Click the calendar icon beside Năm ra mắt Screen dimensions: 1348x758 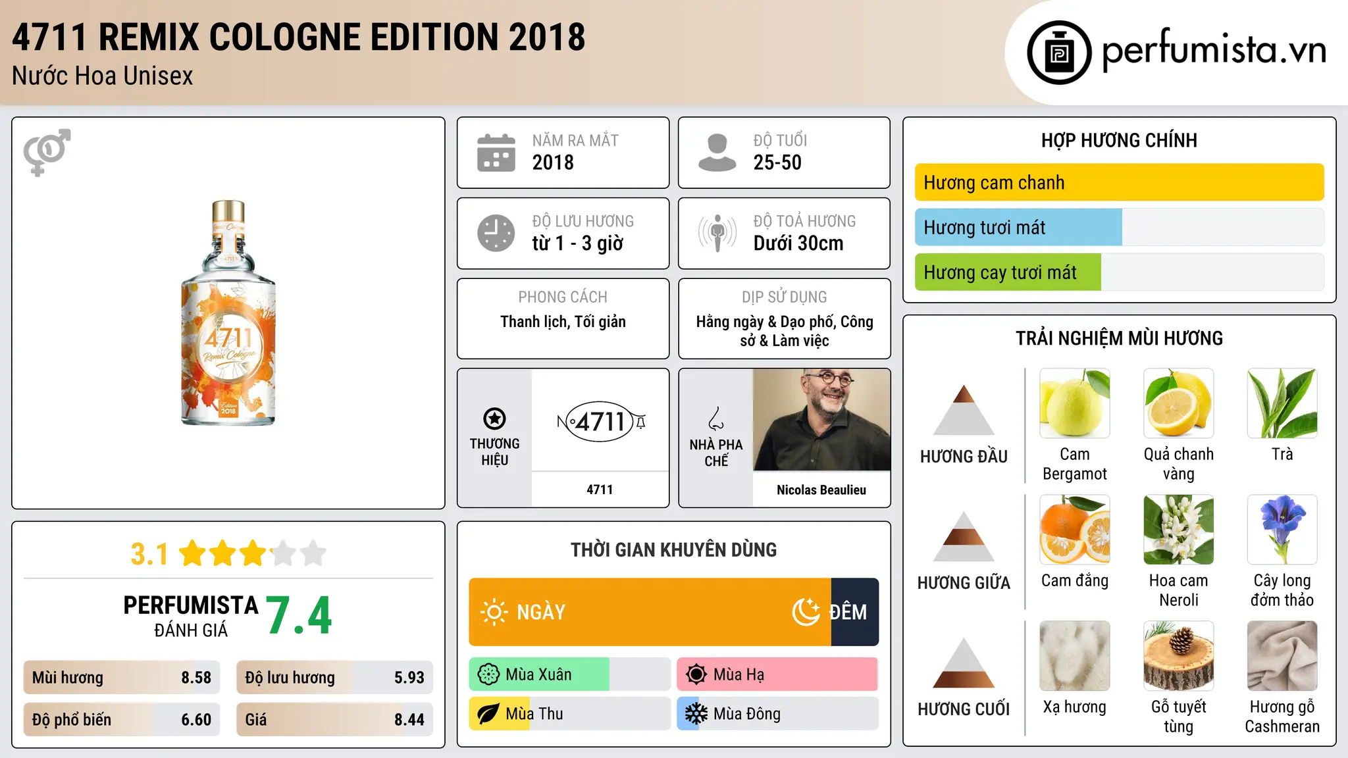[x=496, y=153]
